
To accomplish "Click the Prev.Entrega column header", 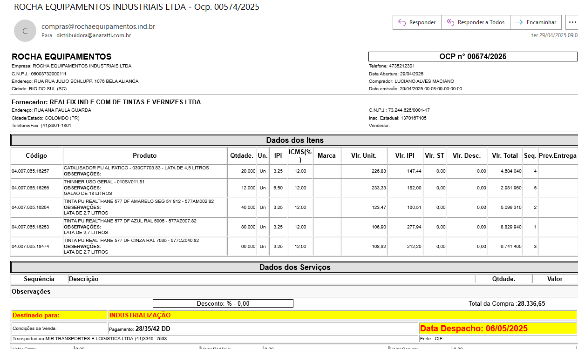I will point(557,156).
